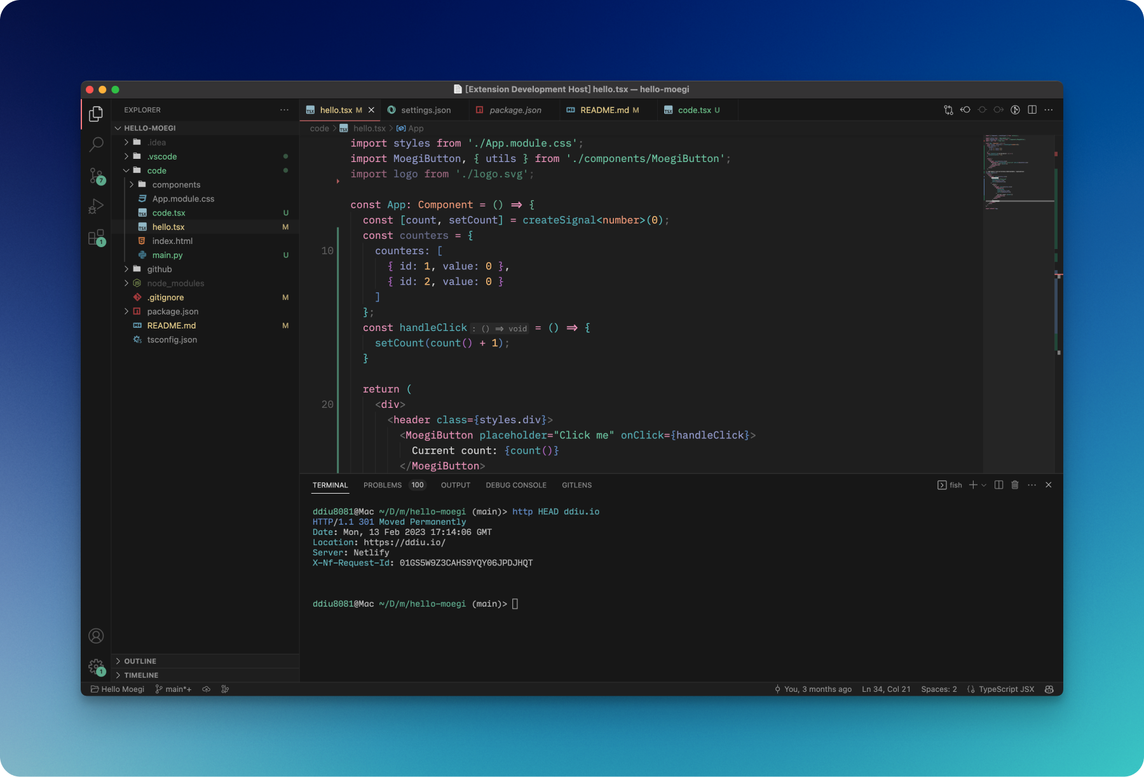Screen dimensions: 1144x777
Task: Click the cloud publish icon in status bar
Action: (x=207, y=689)
